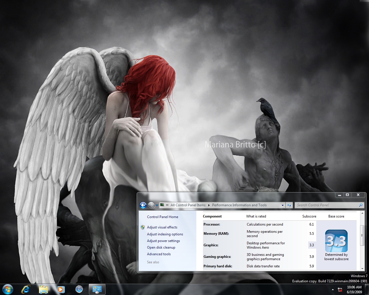Click the Base score column header
The image size is (369, 295).
click(x=336, y=216)
